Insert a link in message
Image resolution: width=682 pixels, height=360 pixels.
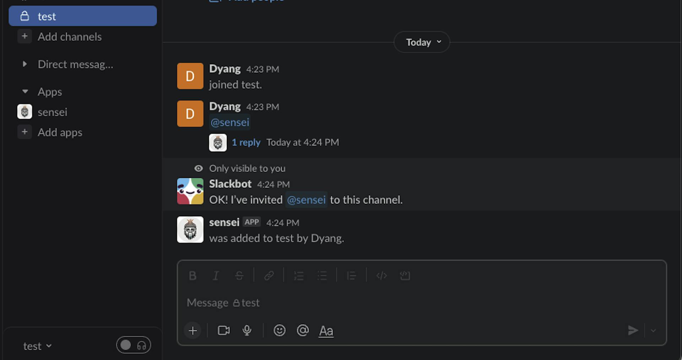[x=269, y=276]
